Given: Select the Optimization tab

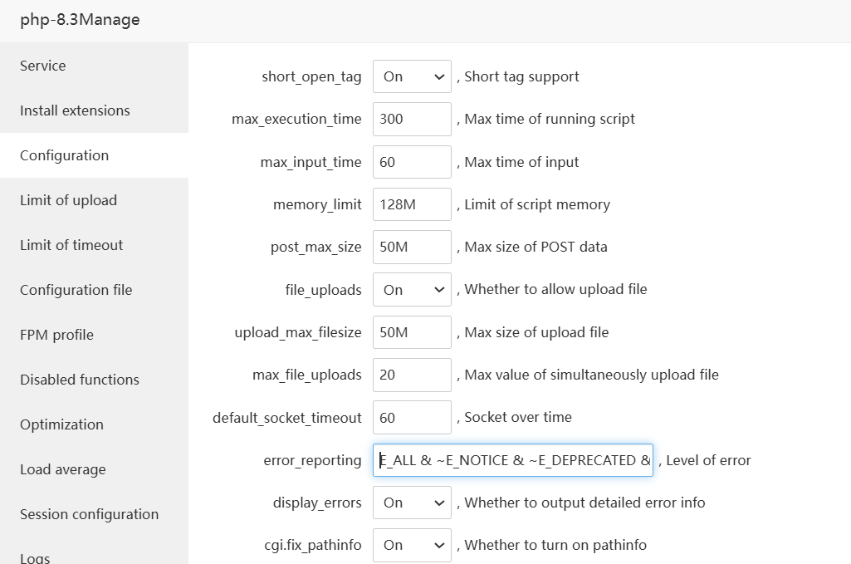Looking at the screenshot, I should [61, 424].
